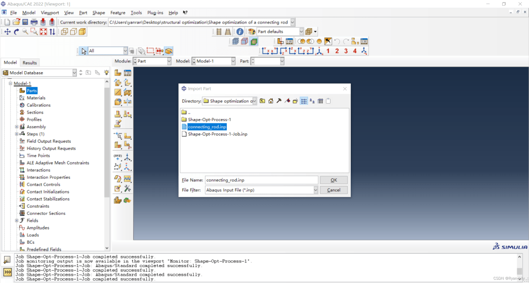The width and height of the screenshot is (529, 283).
Task: Collapse the Model-1 tree node
Action: tap(10, 84)
